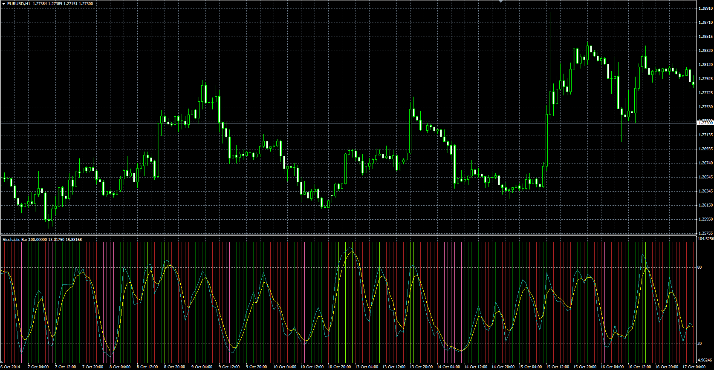
Task: Click the 1.28320 price scale label
Action: point(705,51)
